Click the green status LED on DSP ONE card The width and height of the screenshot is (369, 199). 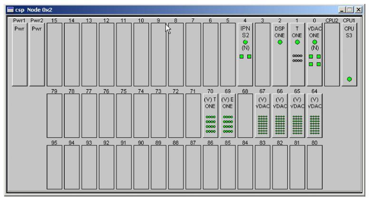point(280,42)
